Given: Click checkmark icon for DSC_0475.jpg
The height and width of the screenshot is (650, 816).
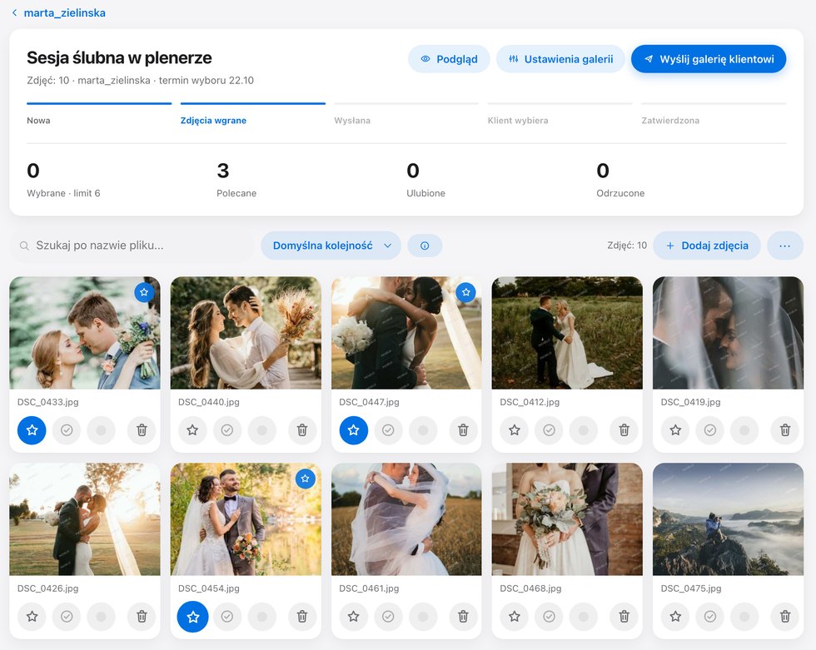Looking at the screenshot, I should point(710,616).
